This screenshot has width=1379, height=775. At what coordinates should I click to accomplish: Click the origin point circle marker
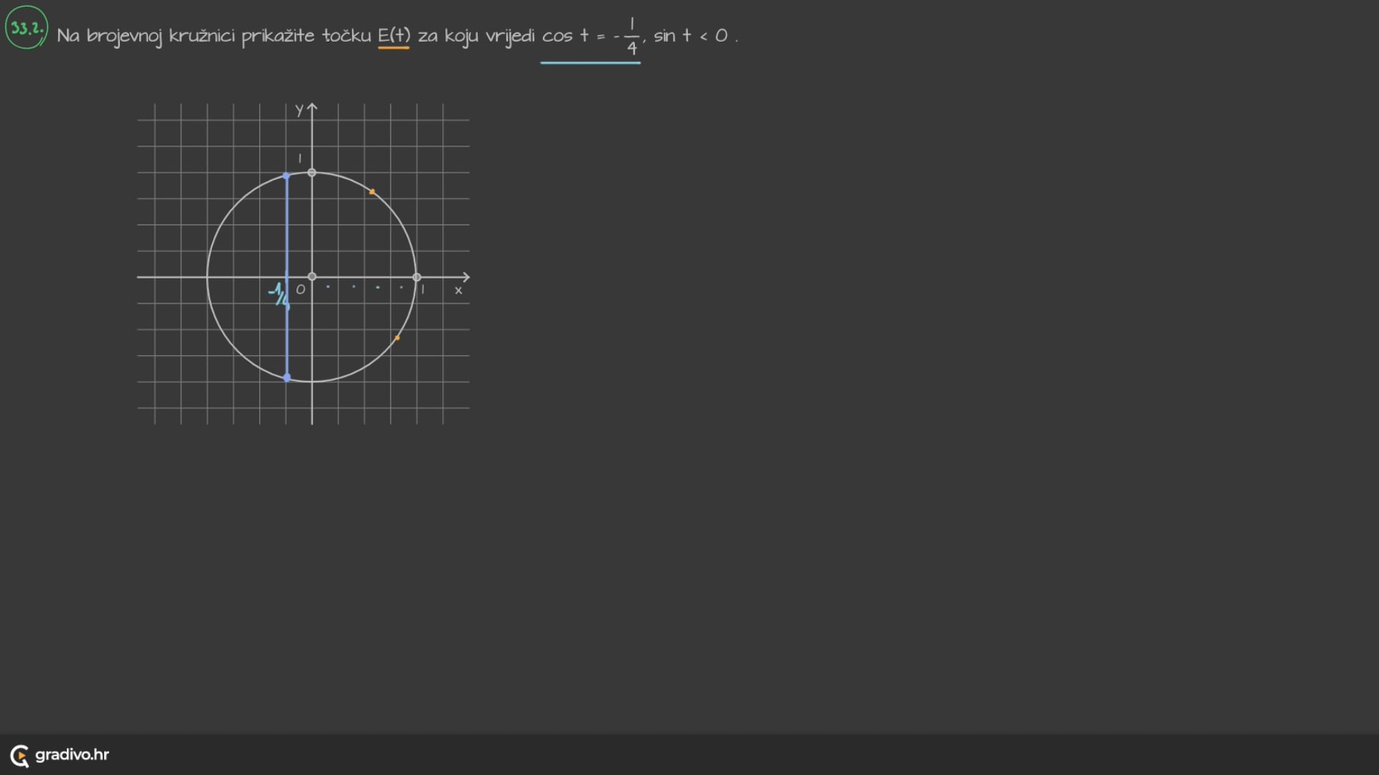(x=312, y=276)
